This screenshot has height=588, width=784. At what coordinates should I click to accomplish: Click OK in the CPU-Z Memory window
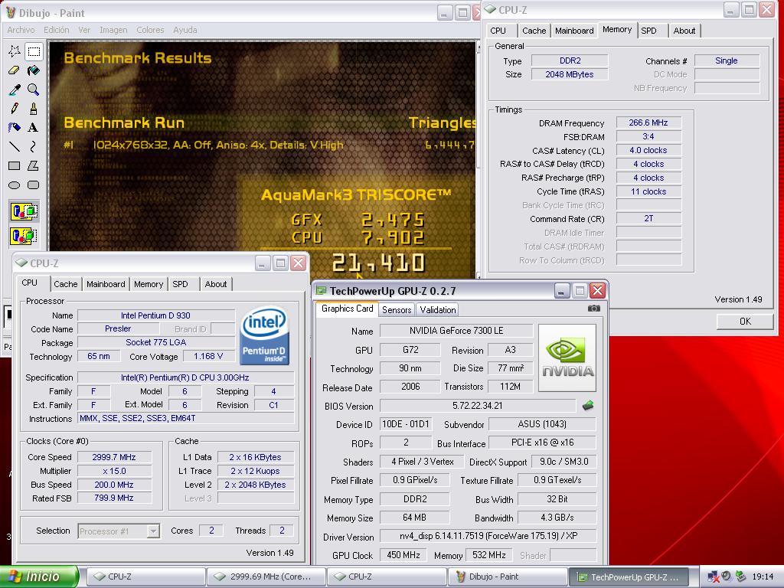[745, 322]
